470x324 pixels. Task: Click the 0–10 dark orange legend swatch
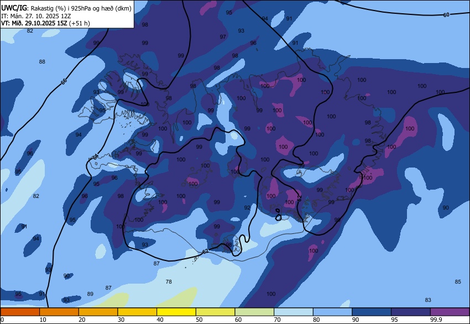[x=20, y=312]
